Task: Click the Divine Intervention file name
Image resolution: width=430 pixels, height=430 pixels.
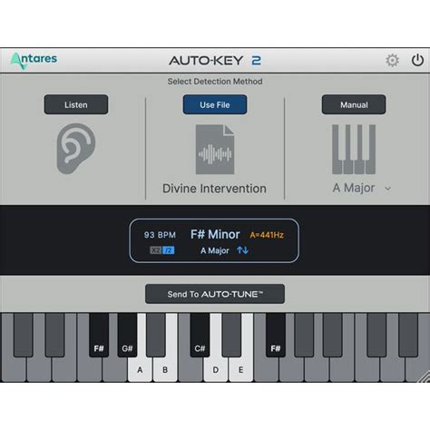Action: (214, 189)
